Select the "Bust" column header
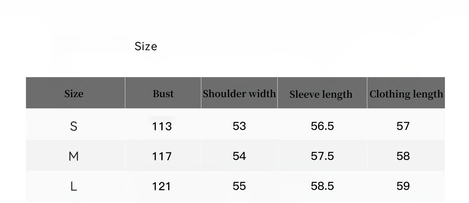 163,94
